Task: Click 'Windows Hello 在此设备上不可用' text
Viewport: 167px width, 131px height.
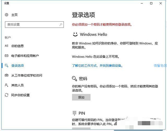Action: point(96,57)
